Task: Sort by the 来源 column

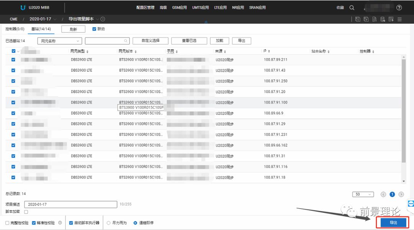Action: coord(225,52)
